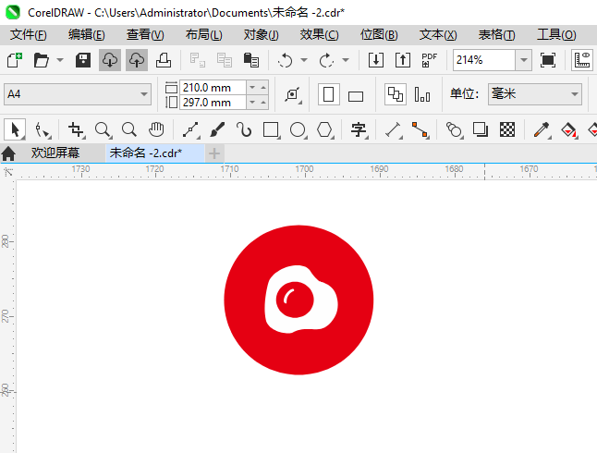Viewport: 597px width, 453px height.
Task: Open the 对象(J) menu
Action: pos(262,35)
